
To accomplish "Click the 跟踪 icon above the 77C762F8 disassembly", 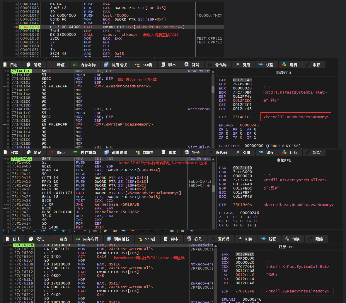I will [x=310, y=239].
